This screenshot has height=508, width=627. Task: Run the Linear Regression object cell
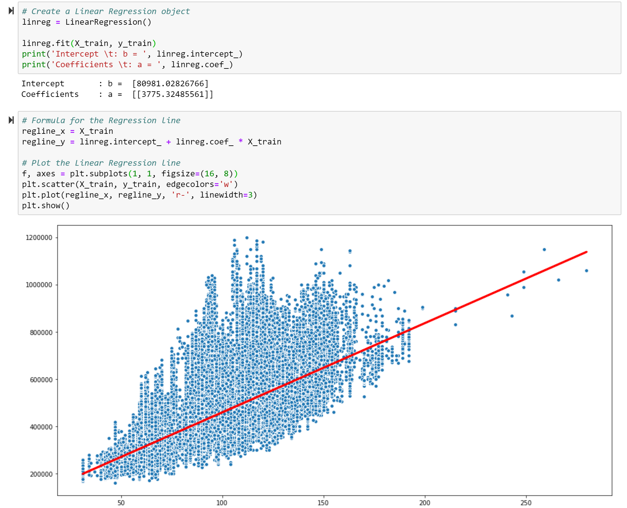11,11
